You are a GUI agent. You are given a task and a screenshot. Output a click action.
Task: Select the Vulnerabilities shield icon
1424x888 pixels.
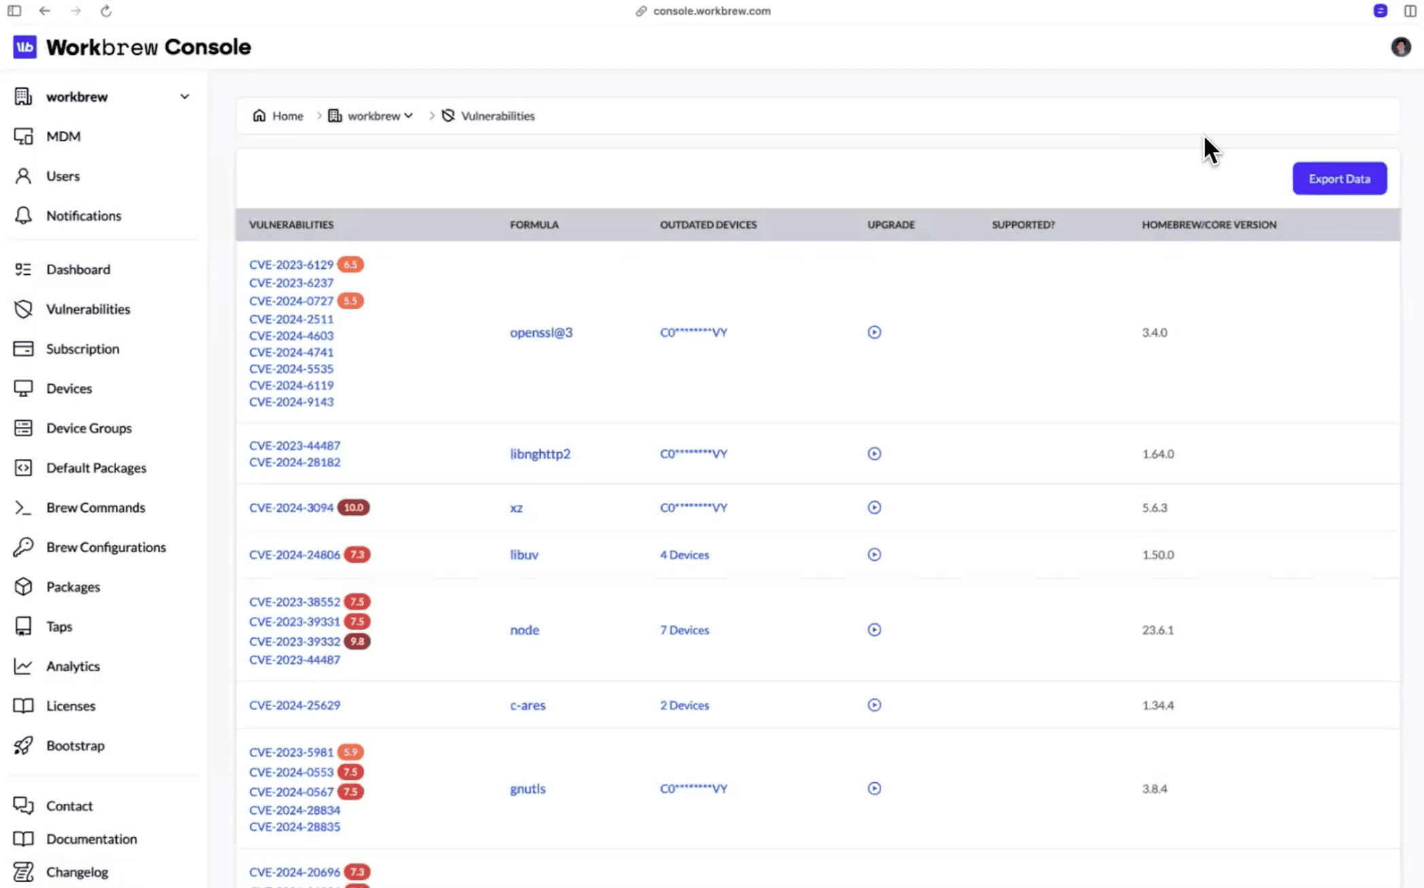coord(23,309)
